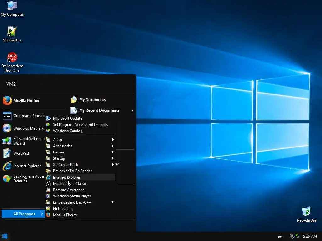Expand the Games submenu arrow
The width and height of the screenshot is (322, 241).
tap(113, 152)
